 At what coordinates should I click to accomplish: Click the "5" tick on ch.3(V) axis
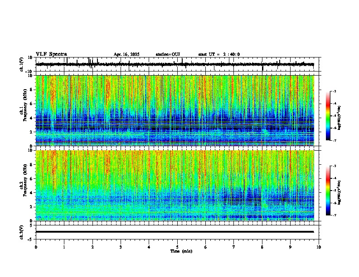point(31,225)
